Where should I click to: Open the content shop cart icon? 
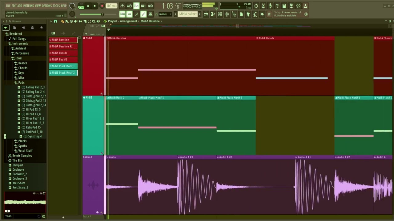coord(269,14)
